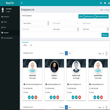Open the Find Employee dropdown
Image resolution: width=110 pixels, height=110 pixels.
pyautogui.click(x=65, y=23)
